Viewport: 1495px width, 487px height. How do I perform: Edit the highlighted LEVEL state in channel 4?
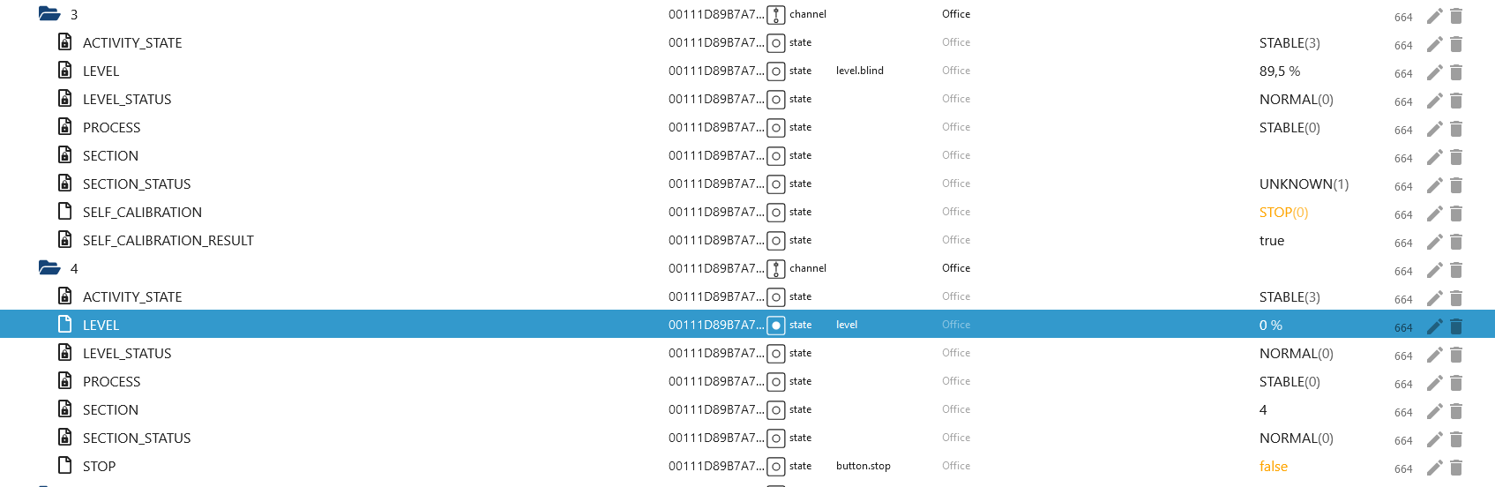[1435, 326]
